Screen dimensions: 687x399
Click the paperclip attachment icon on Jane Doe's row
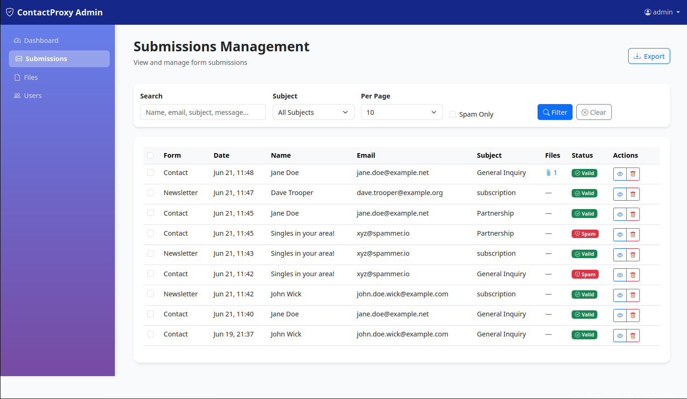(548, 172)
